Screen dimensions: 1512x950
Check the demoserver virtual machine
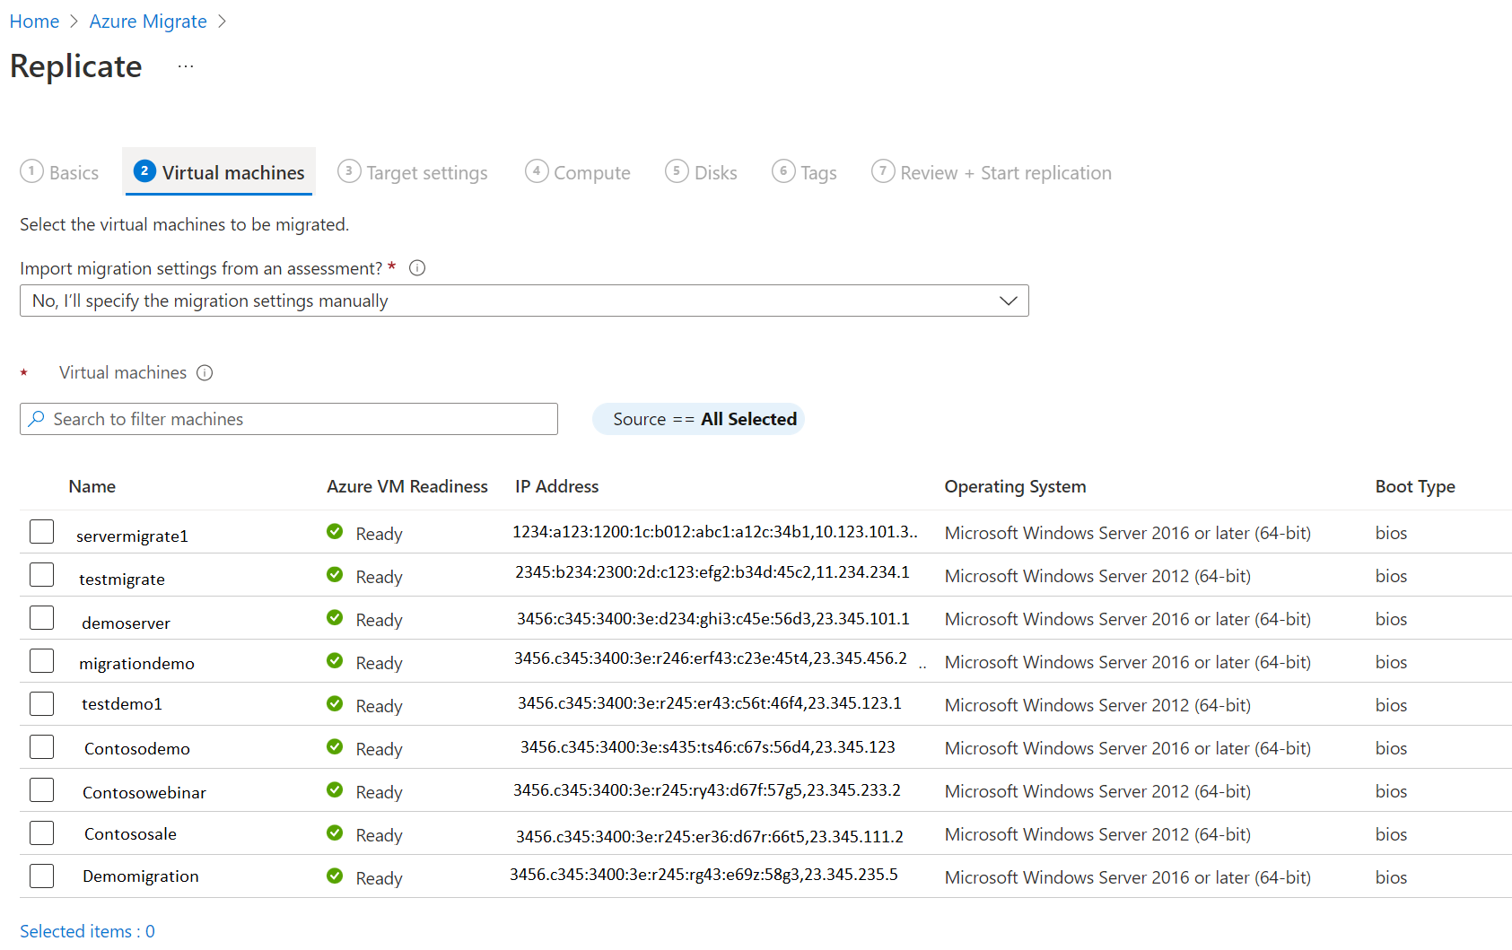[x=41, y=617]
